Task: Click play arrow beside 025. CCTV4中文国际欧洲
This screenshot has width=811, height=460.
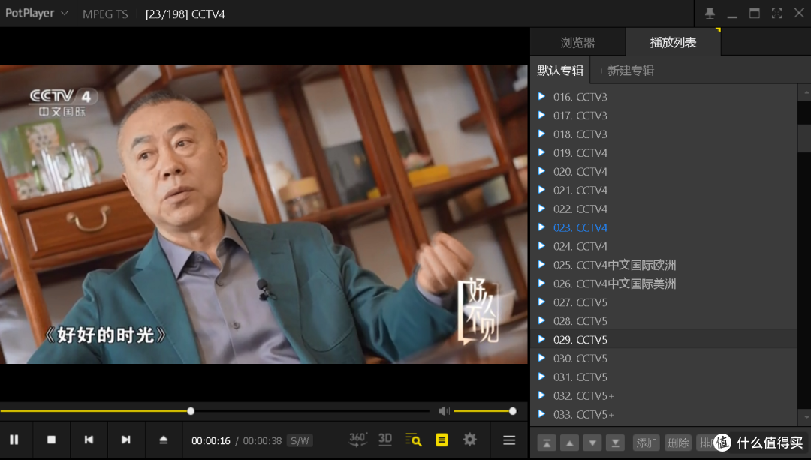Action: tap(541, 265)
